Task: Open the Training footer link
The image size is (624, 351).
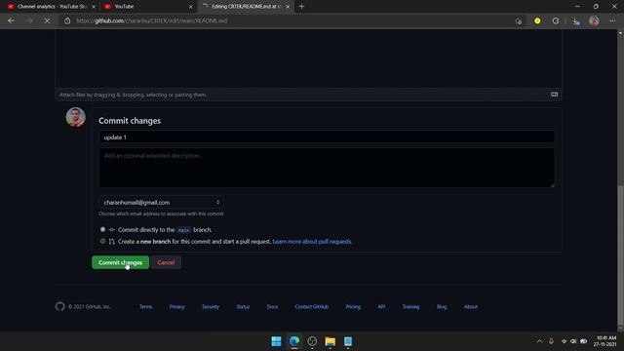Action: coord(410,306)
